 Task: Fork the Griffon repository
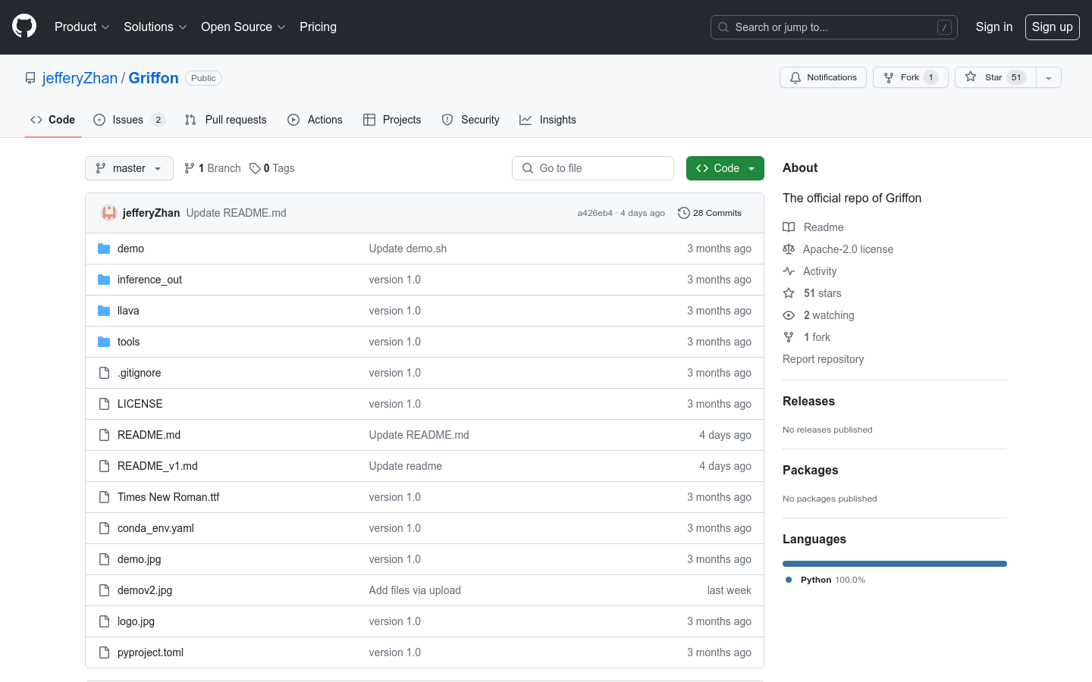click(910, 77)
